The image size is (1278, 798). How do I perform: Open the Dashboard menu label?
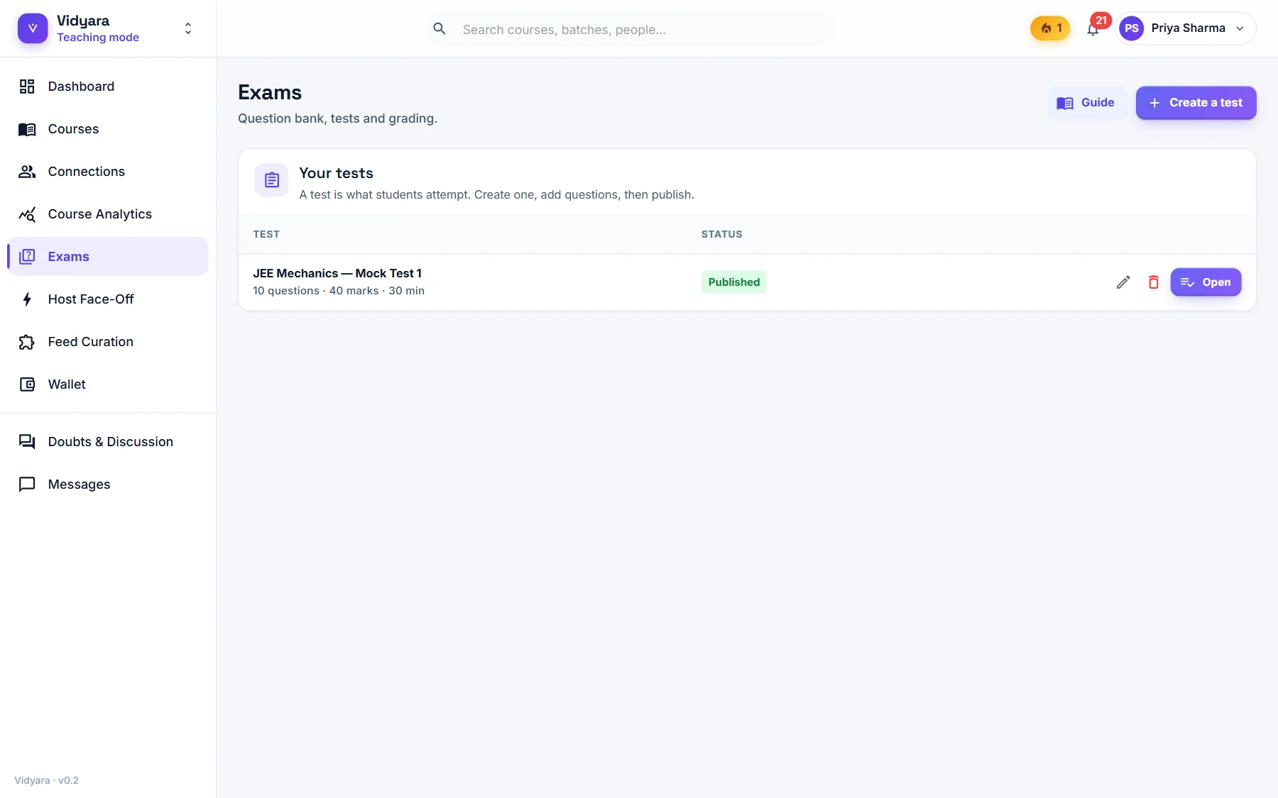point(81,87)
